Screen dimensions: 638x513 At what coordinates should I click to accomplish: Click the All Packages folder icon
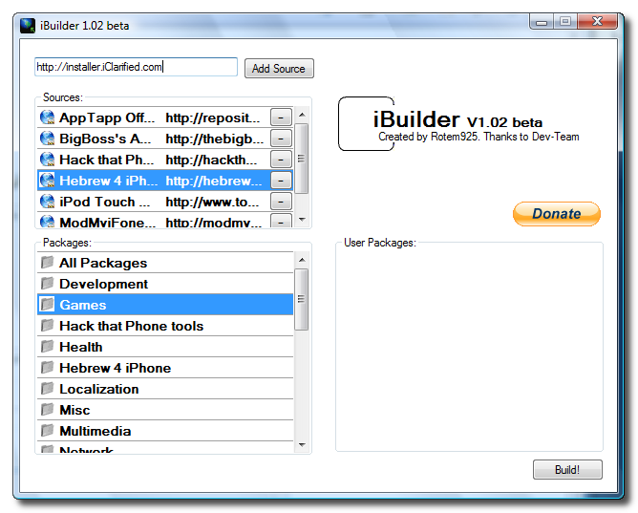[47, 263]
